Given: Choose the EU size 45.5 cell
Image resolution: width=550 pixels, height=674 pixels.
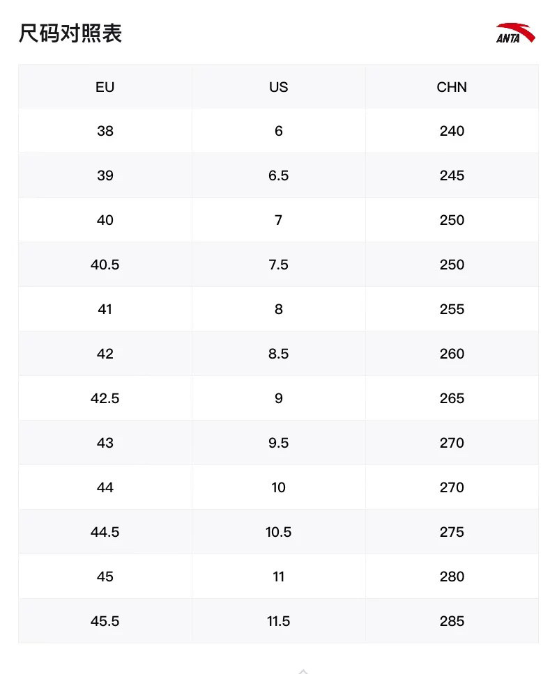Looking at the screenshot, I should pyautogui.click(x=105, y=621).
